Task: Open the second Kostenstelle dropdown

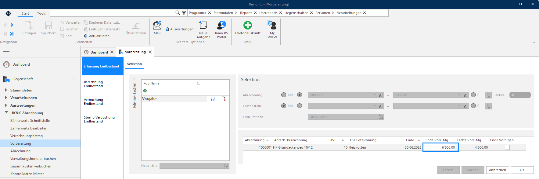Action: tap(459, 106)
